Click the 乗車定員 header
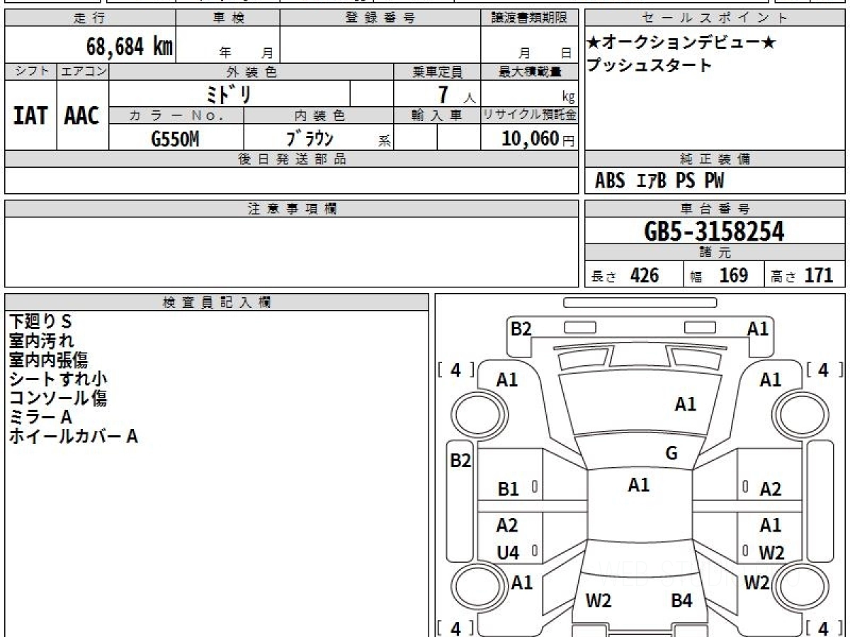The height and width of the screenshot is (637, 850). point(437,71)
